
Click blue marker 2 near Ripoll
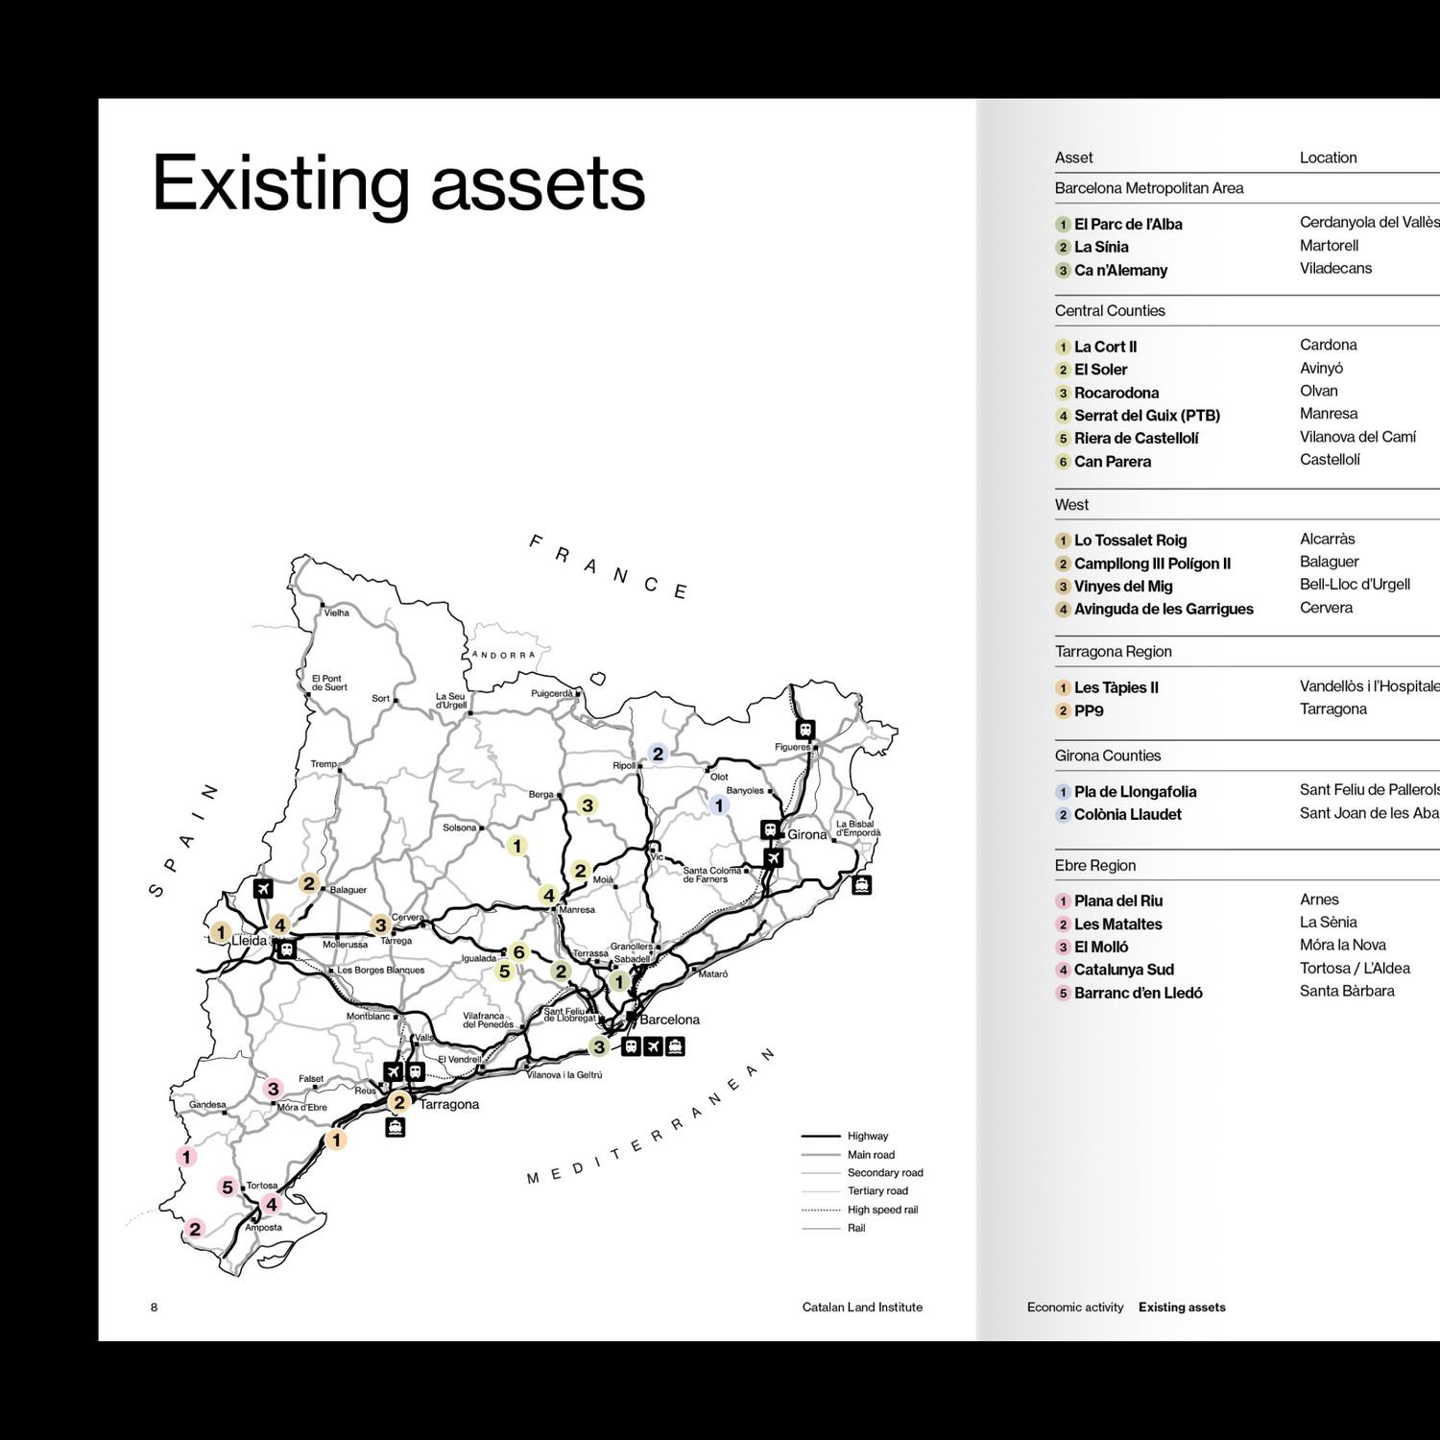[x=658, y=754]
